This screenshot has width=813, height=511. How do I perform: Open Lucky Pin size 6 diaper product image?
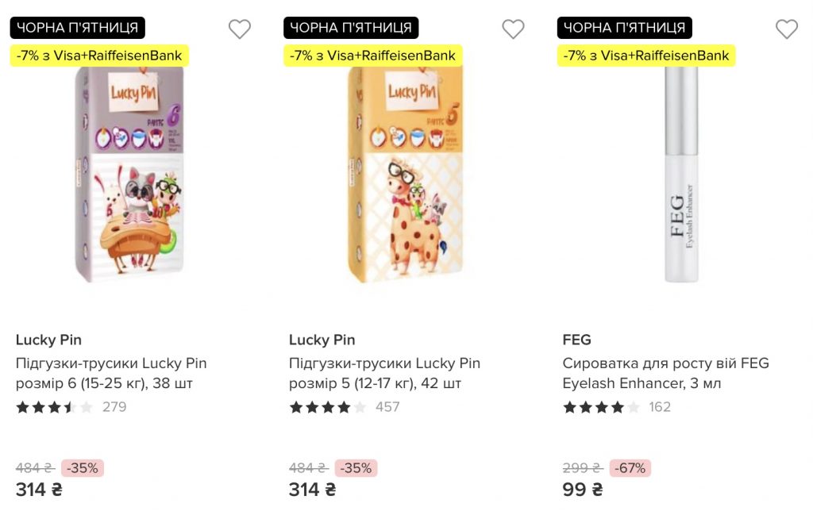(x=132, y=176)
